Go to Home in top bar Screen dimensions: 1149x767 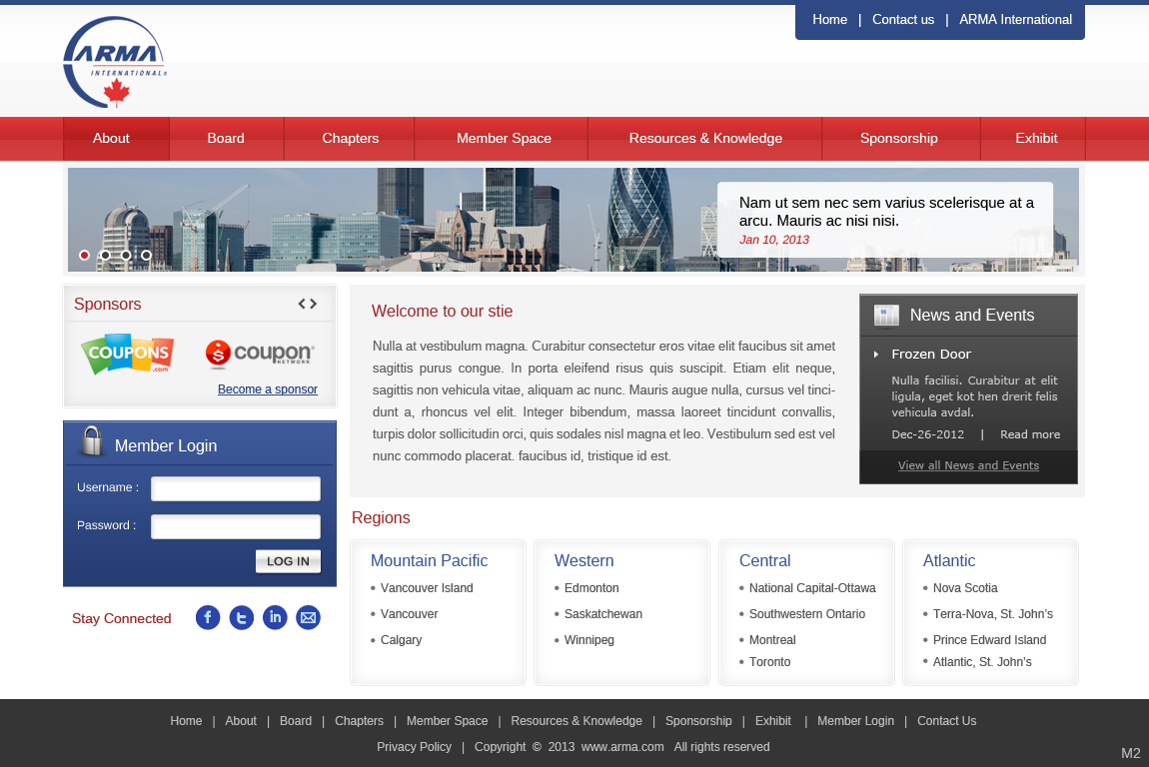point(829,20)
